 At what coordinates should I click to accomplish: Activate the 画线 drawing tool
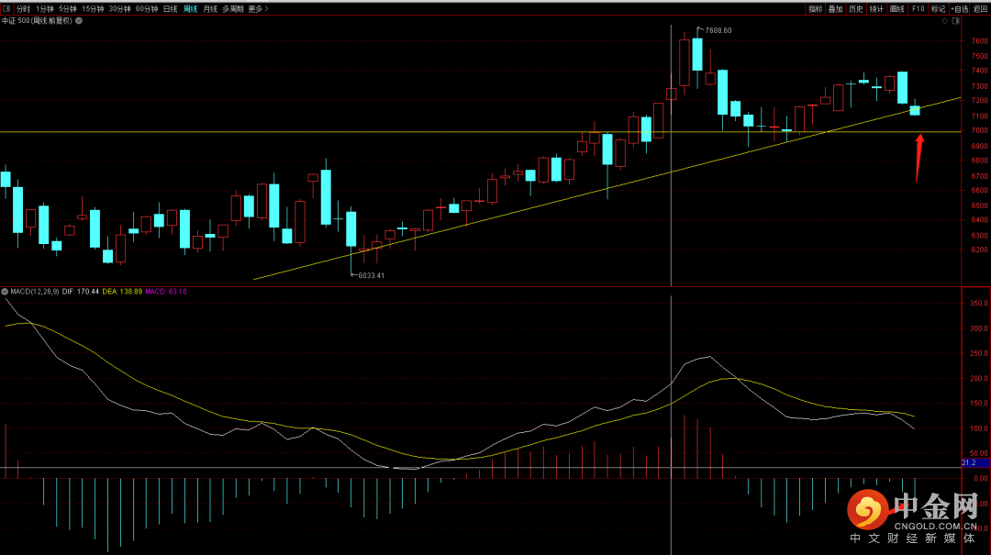[x=896, y=8]
